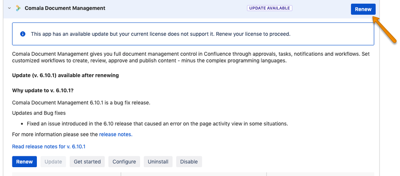Viewport: 400px width, 176px height.
Task: Click the Renew button in the app header
Action: point(363,9)
